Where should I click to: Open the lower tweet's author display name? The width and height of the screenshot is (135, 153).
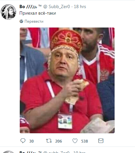point(31,152)
